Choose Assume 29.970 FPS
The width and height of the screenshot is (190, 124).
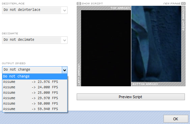(x=35, y=98)
